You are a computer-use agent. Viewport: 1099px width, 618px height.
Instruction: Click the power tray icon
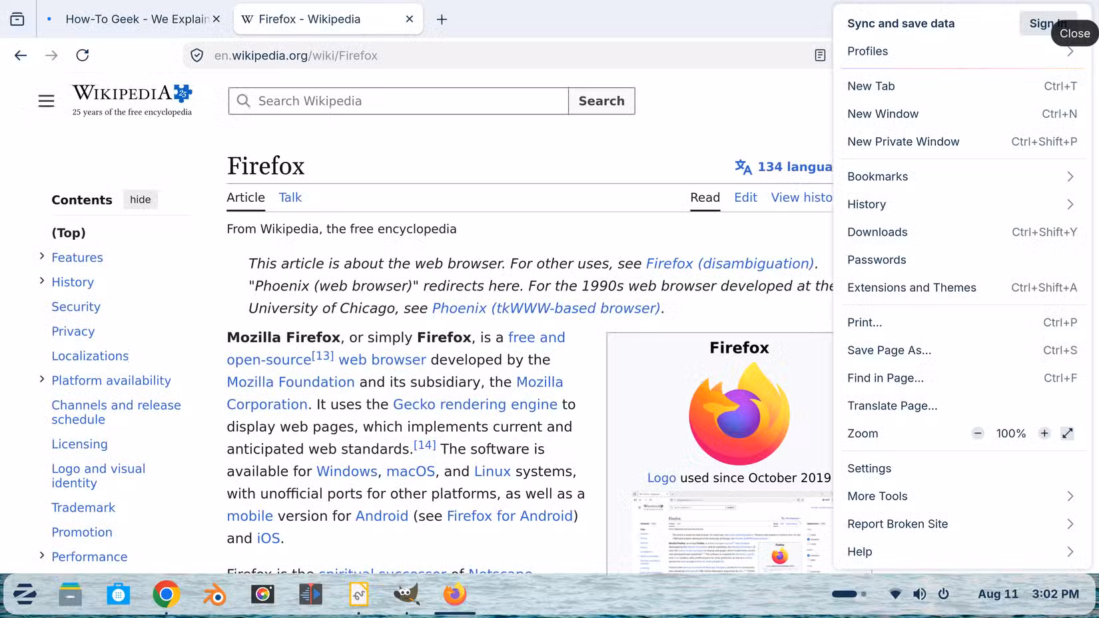pyautogui.click(x=944, y=594)
